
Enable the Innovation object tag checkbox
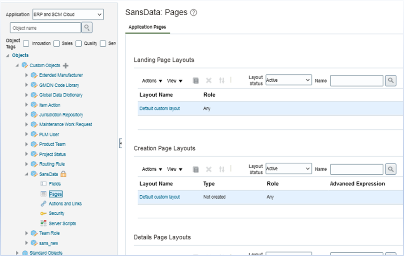26,43
